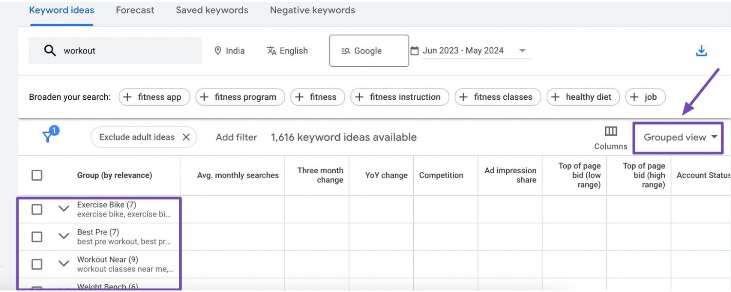Click the filter count badge on the funnel
This screenshot has height=292, width=731.
point(54,130)
